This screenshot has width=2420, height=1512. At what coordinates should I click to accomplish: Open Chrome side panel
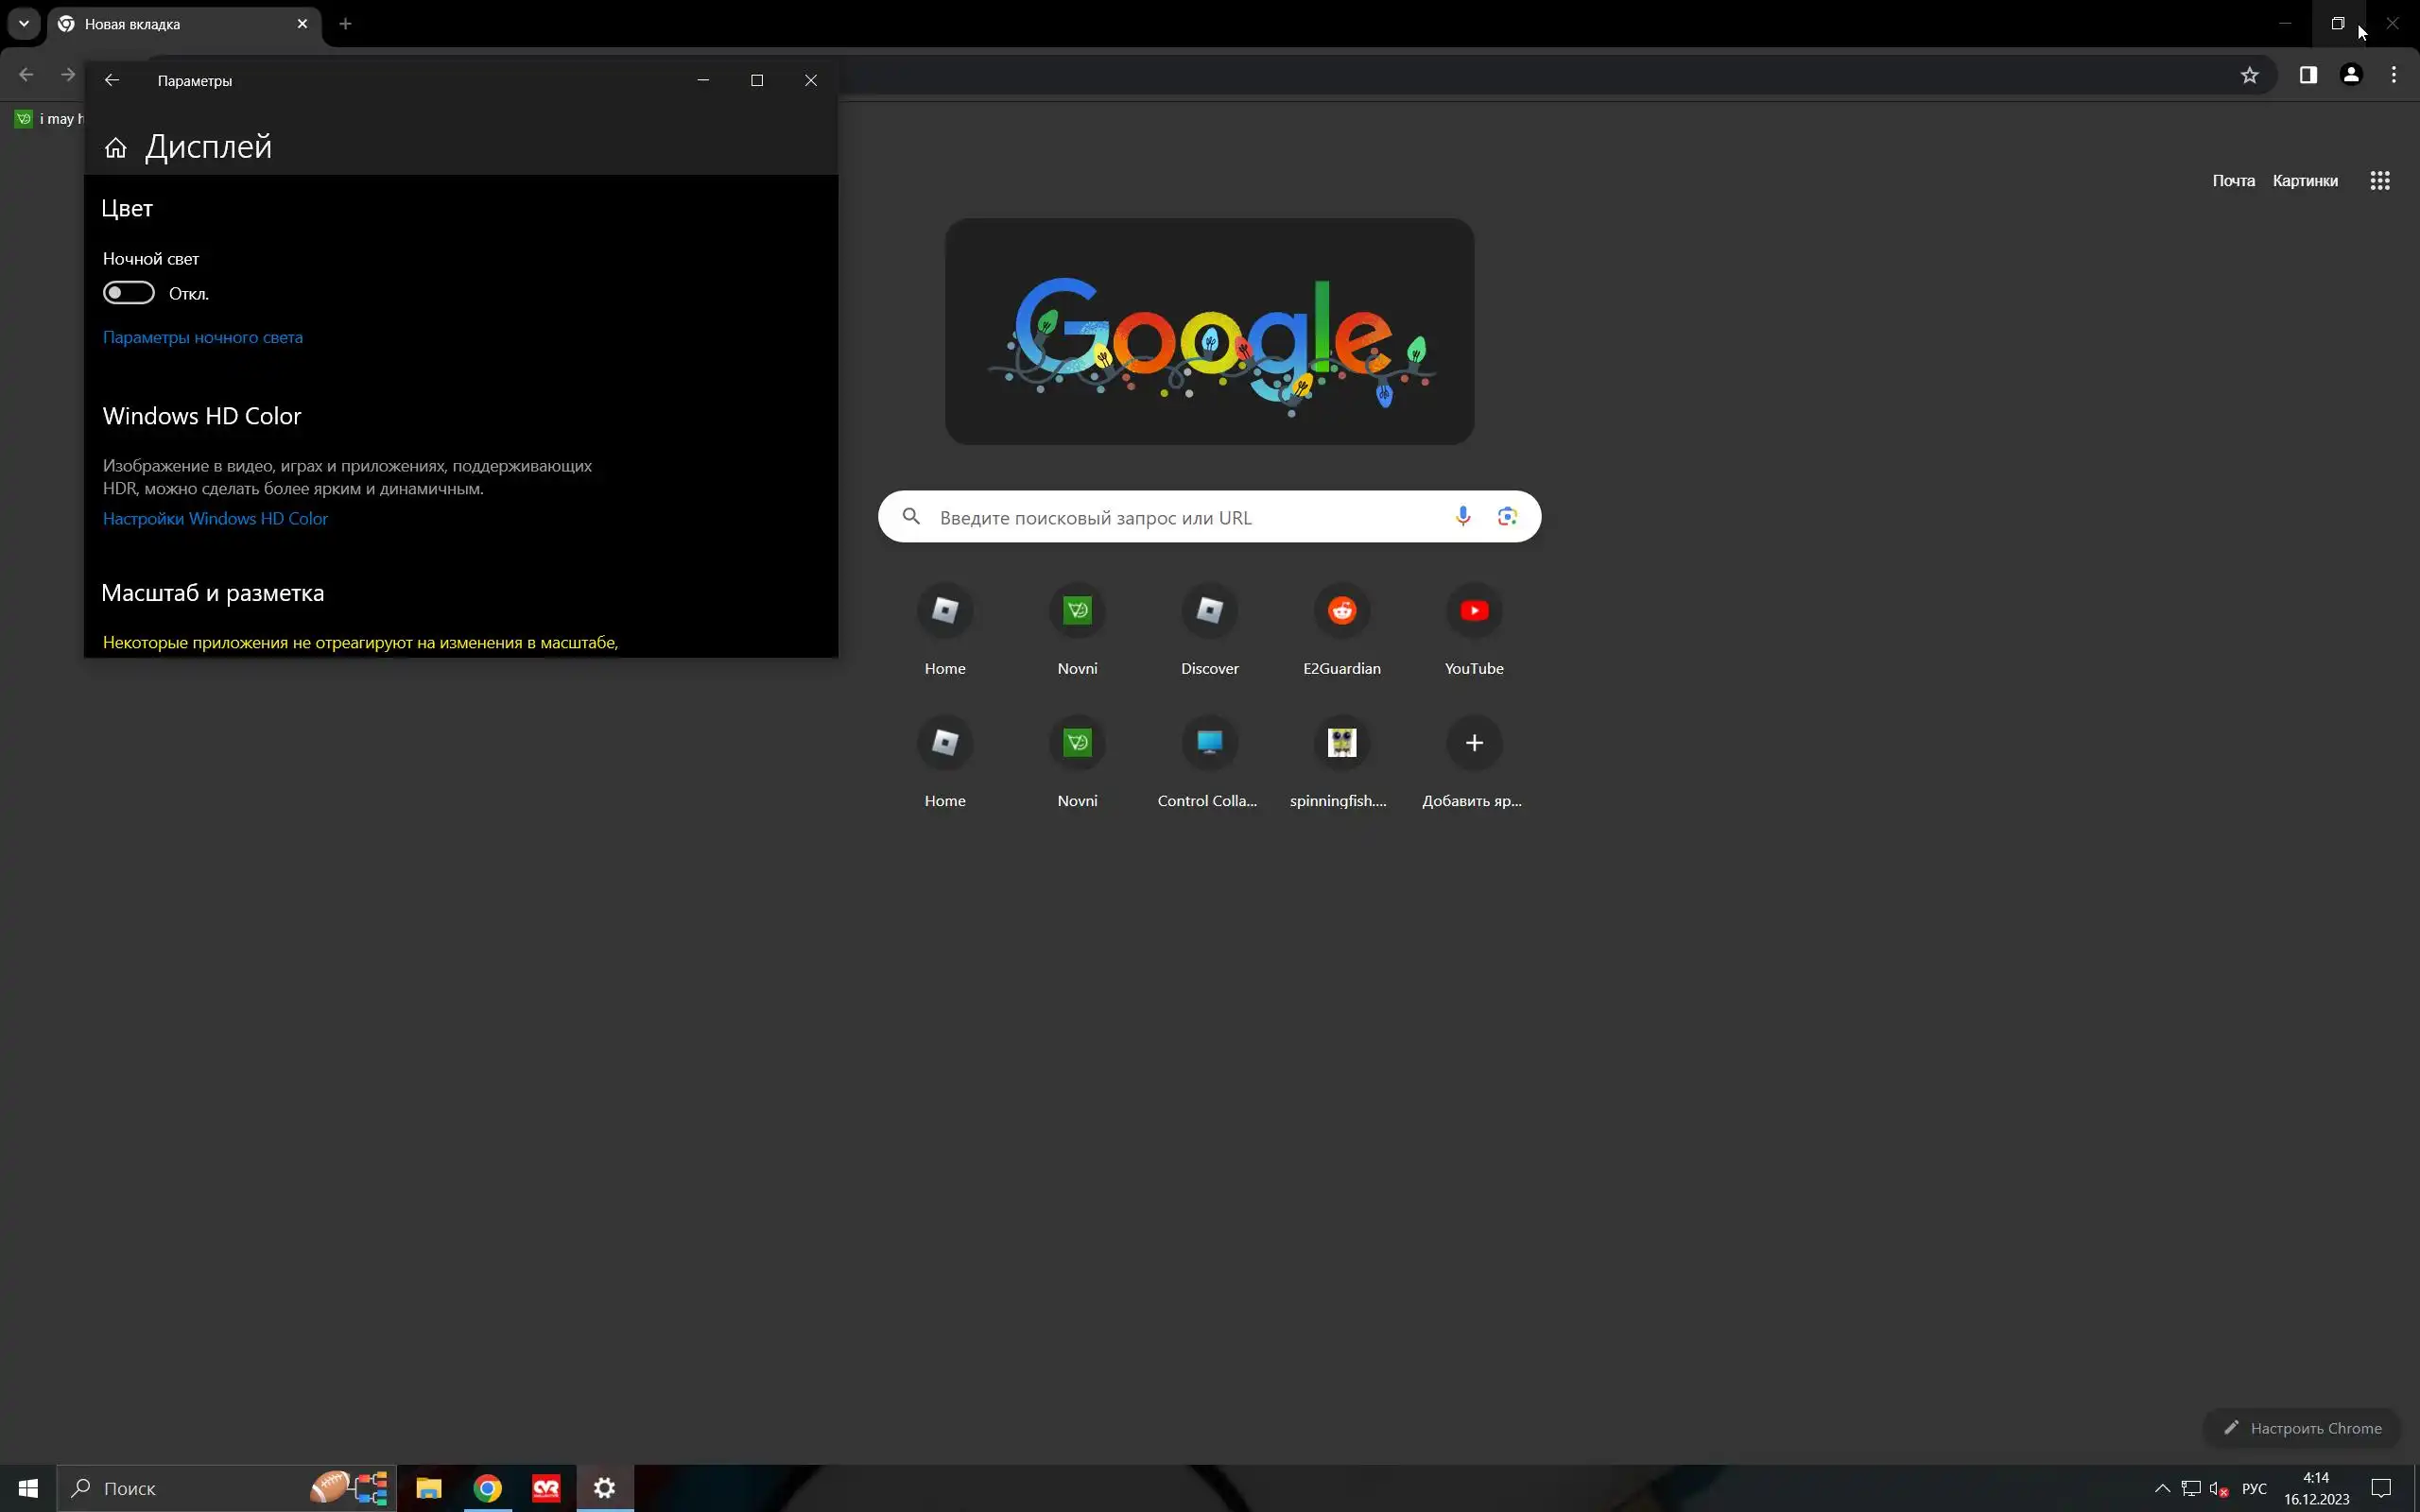[2308, 75]
